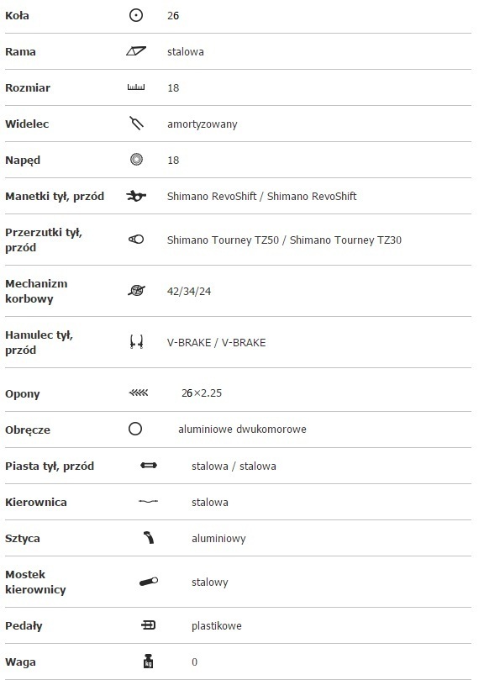Click the hub icon beside Piasta tył, przód
The image size is (484, 680).
149,466
